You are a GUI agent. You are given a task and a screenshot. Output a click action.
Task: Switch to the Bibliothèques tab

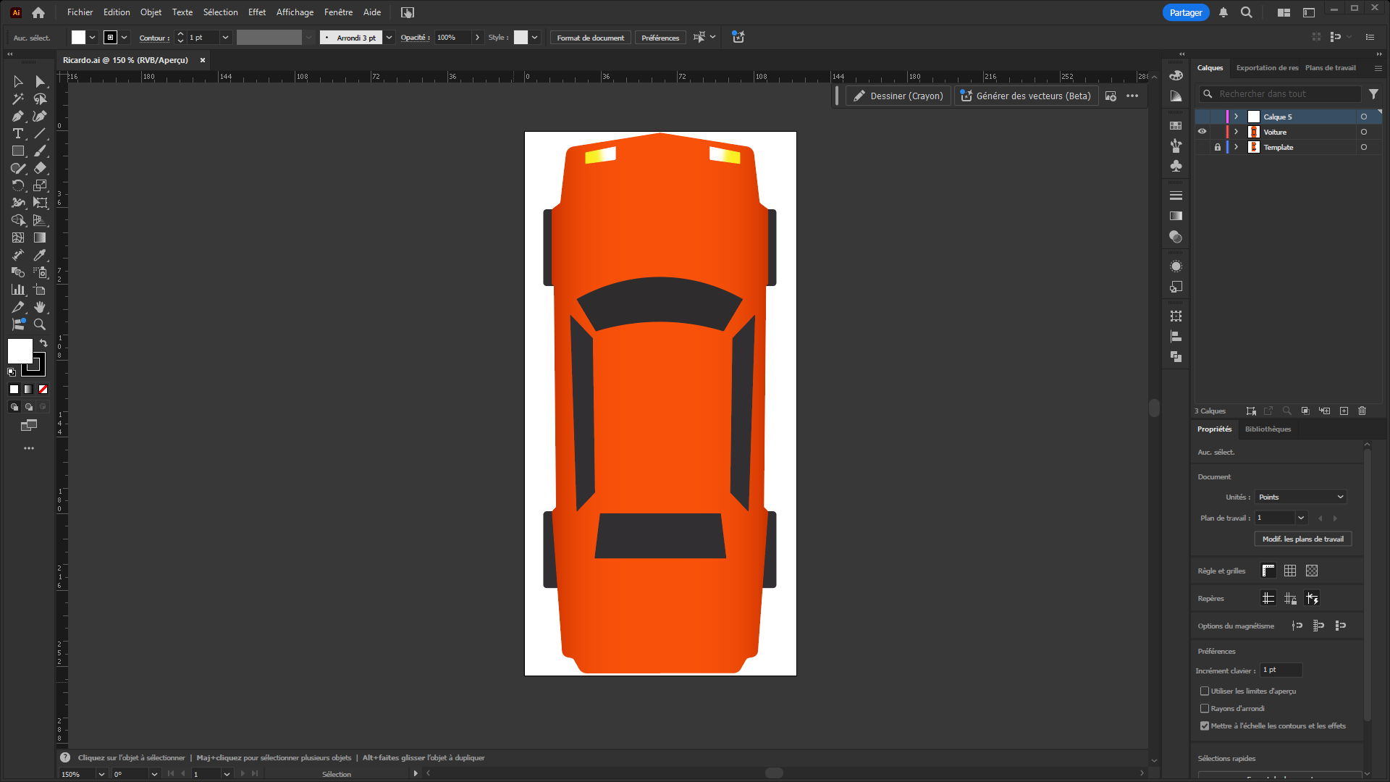click(1268, 429)
